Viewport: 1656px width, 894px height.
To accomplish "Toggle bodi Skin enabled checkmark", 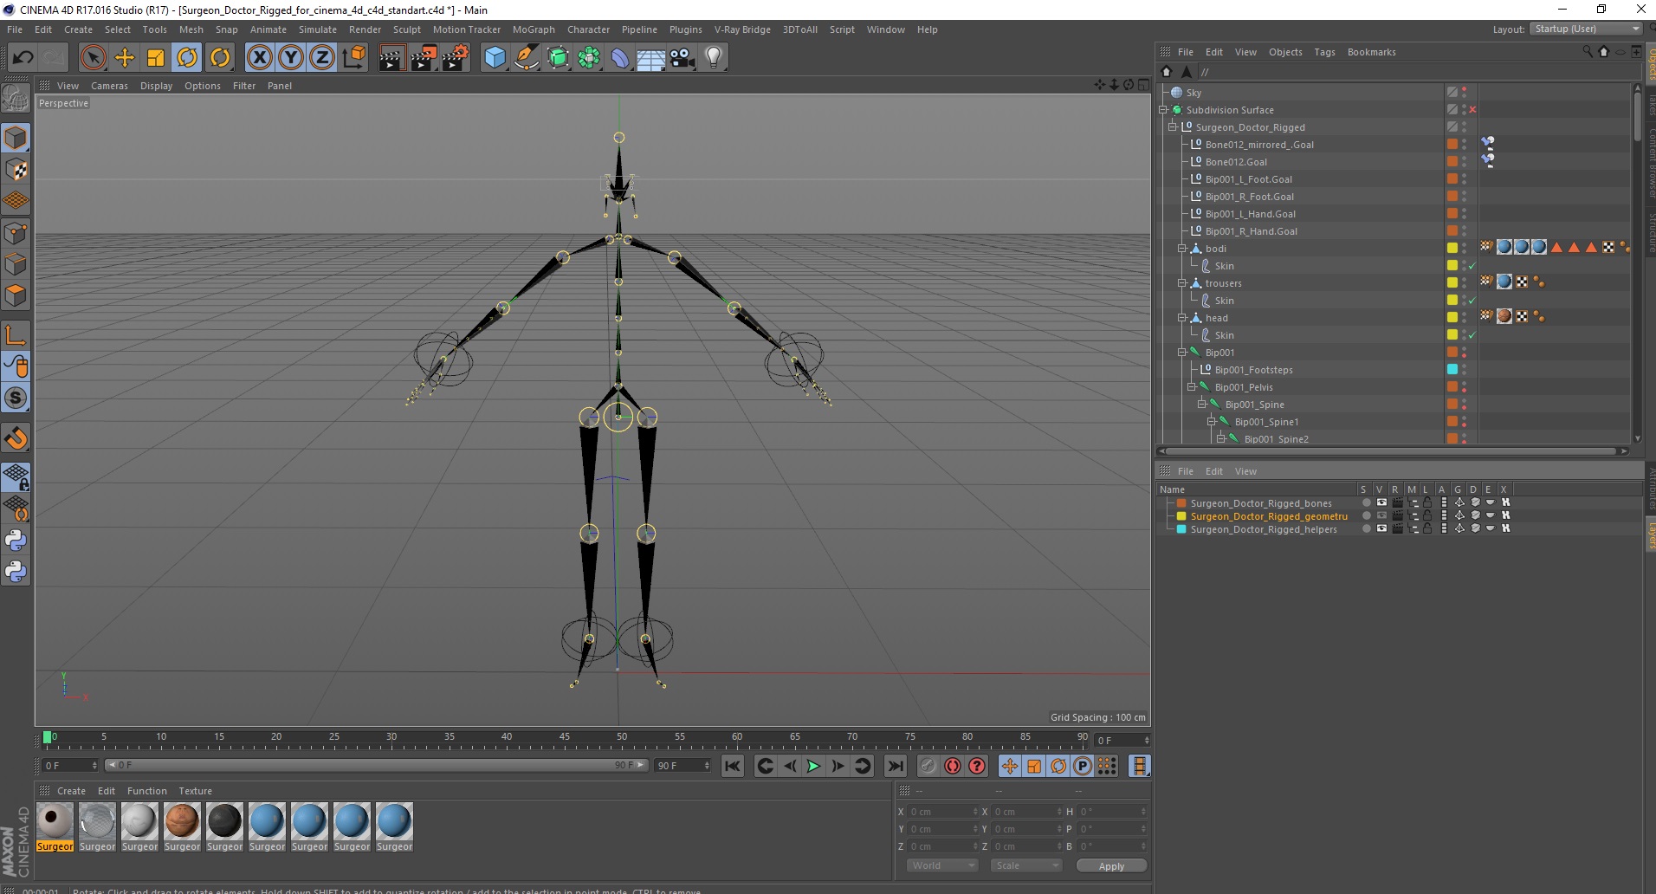I will 1472,266.
